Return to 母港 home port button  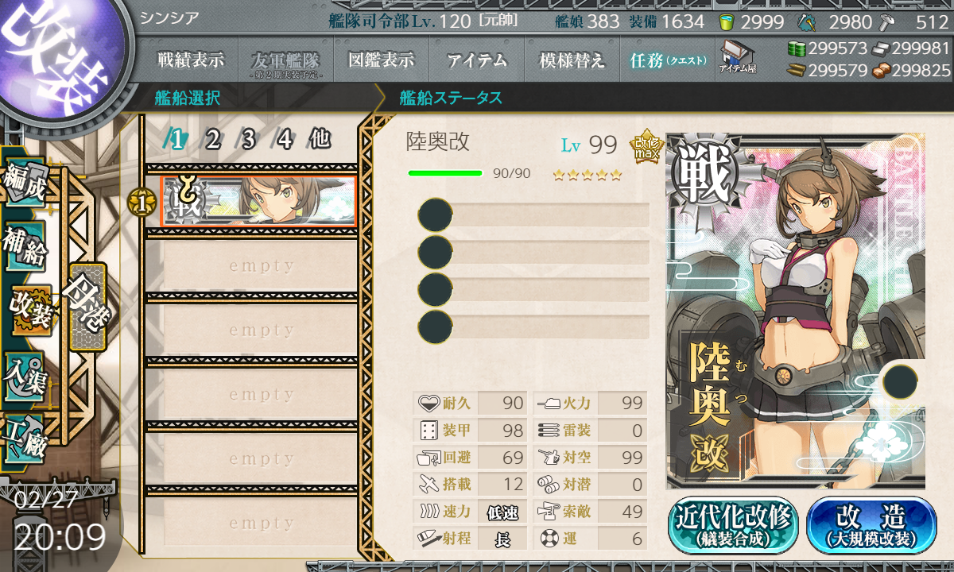[x=87, y=307]
